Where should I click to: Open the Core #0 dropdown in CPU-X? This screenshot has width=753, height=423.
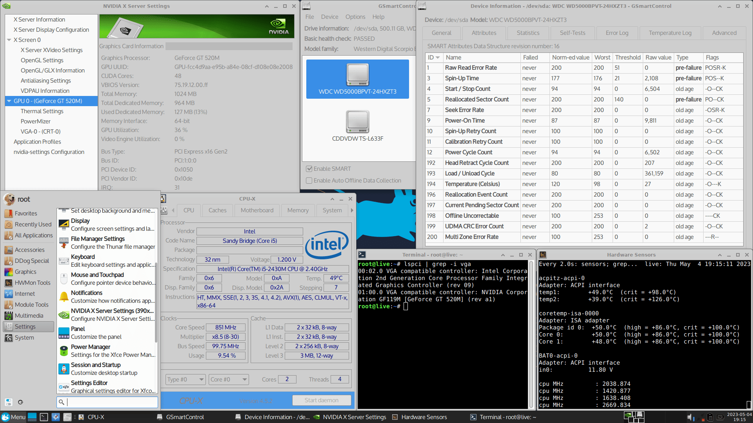229,380
